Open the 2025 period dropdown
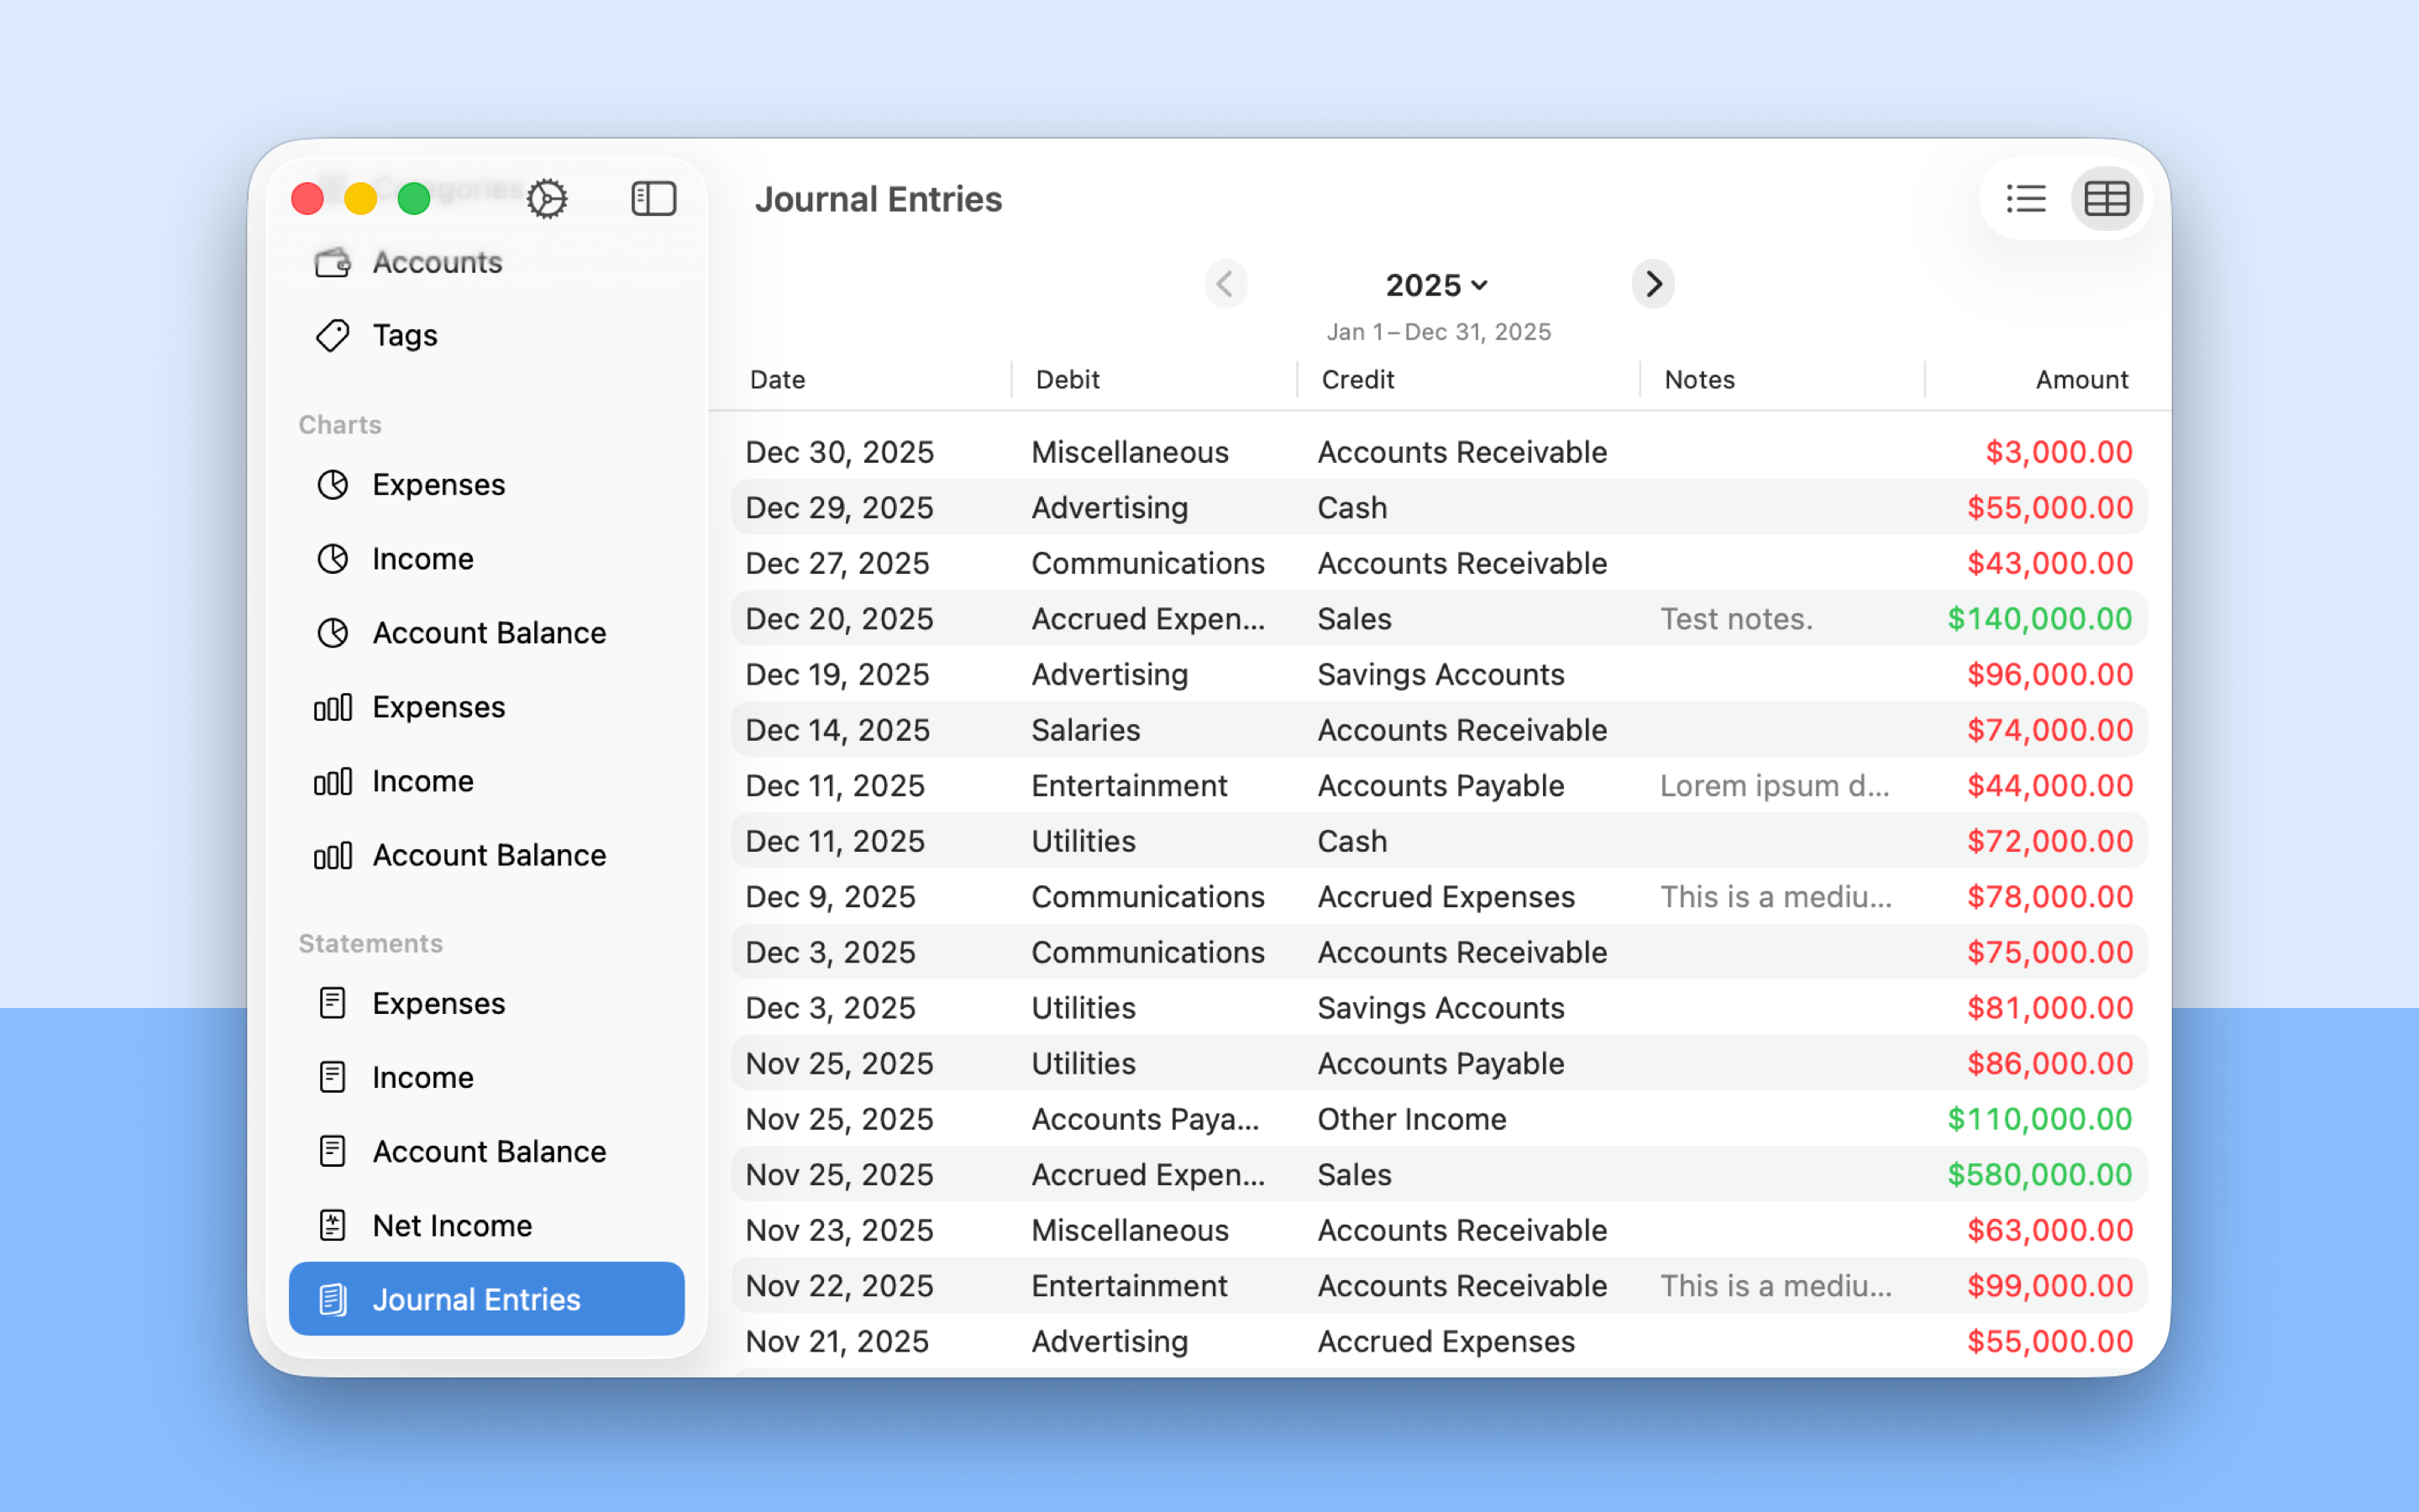Viewport: 2419px width, 1512px height. pos(1437,285)
